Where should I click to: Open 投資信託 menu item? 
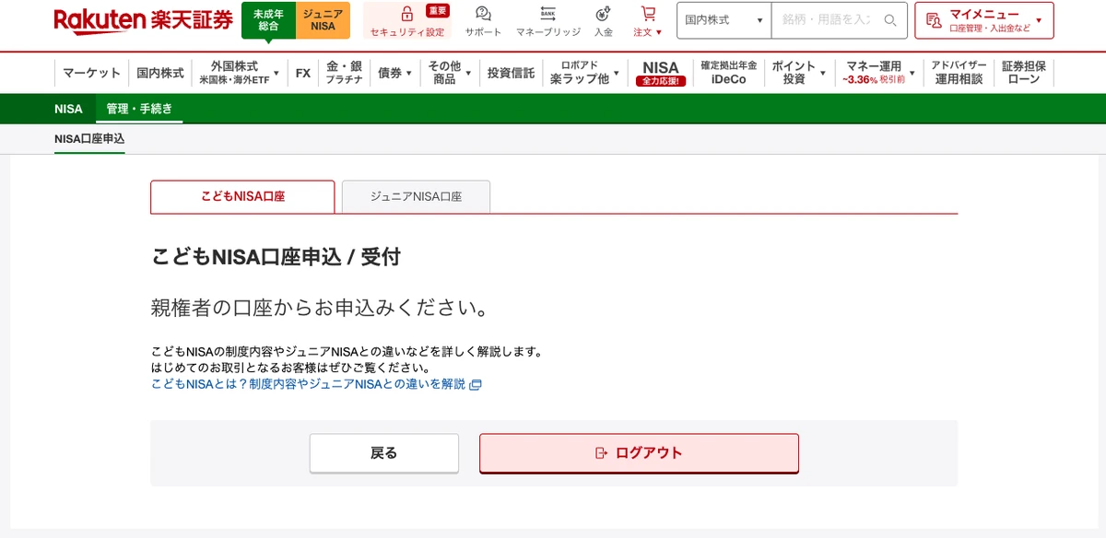(511, 73)
